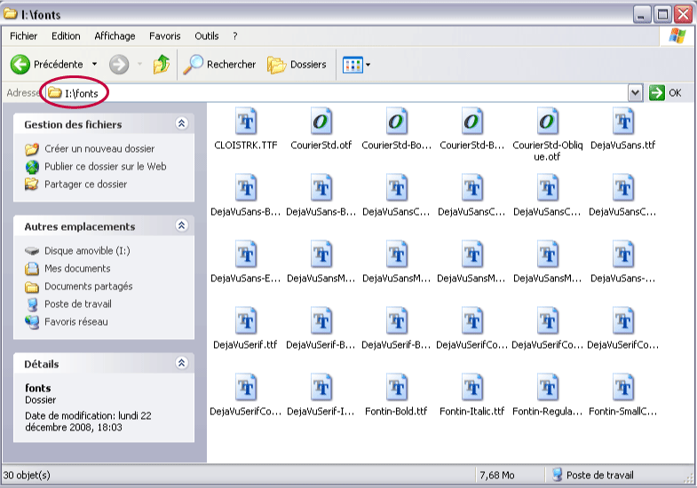Open Mes documents from sidebar
The width and height of the screenshot is (697, 488).
pos(67,269)
